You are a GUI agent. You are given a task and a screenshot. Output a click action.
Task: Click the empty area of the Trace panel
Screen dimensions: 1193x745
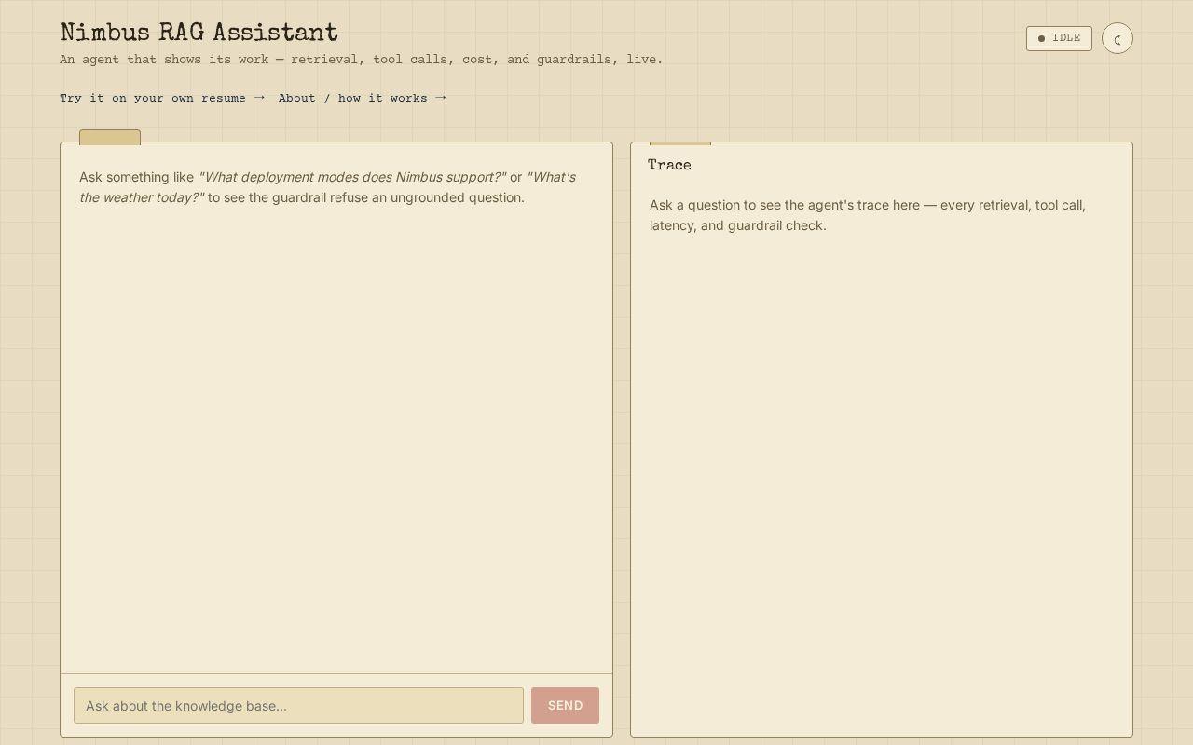[x=882, y=484]
